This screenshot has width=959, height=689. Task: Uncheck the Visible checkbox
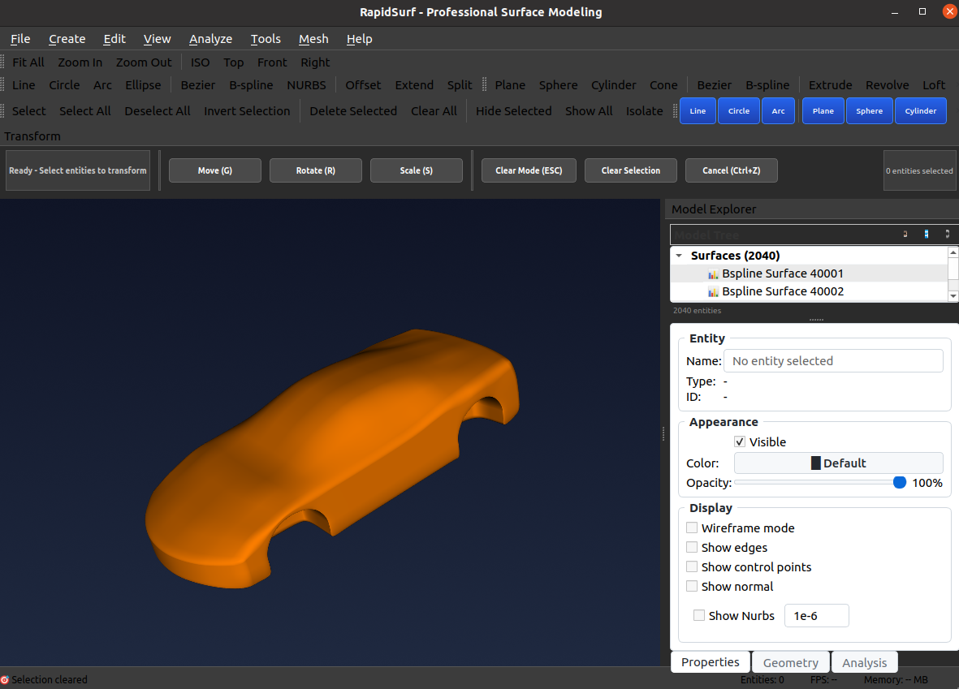[740, 441]
